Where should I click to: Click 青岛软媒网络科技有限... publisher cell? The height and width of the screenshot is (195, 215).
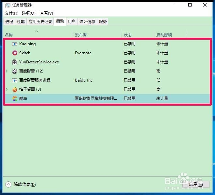click(x=96, y=98)
